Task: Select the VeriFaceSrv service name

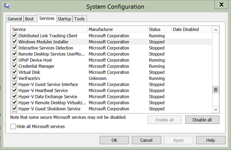Action: [x=29, y=78]
